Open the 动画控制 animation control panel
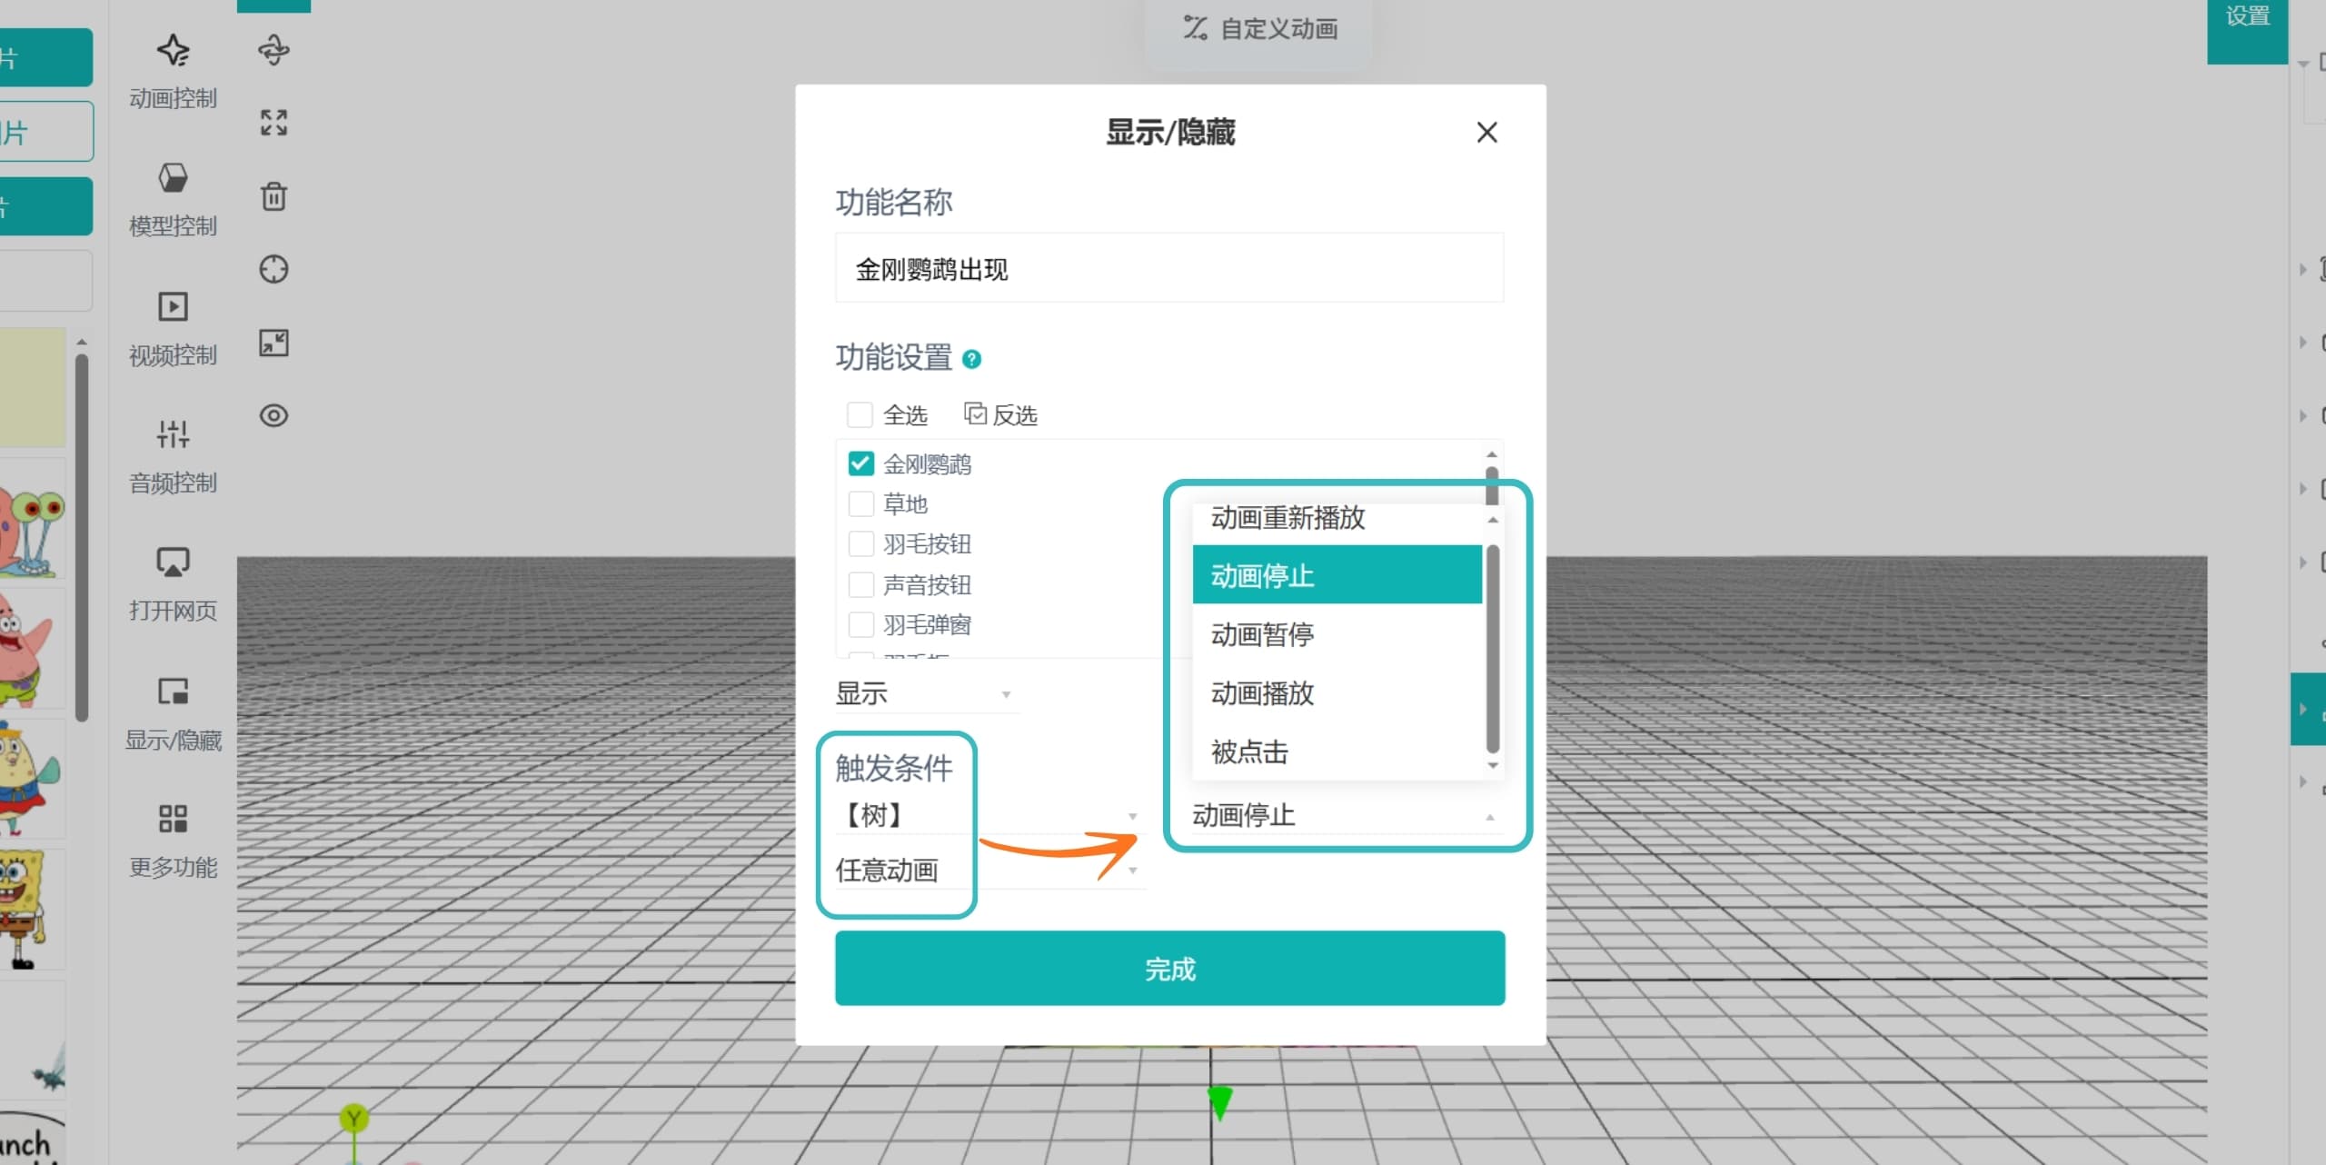Image resolution: width=2326 pixels, height=1165 pixels. (173, 71)
